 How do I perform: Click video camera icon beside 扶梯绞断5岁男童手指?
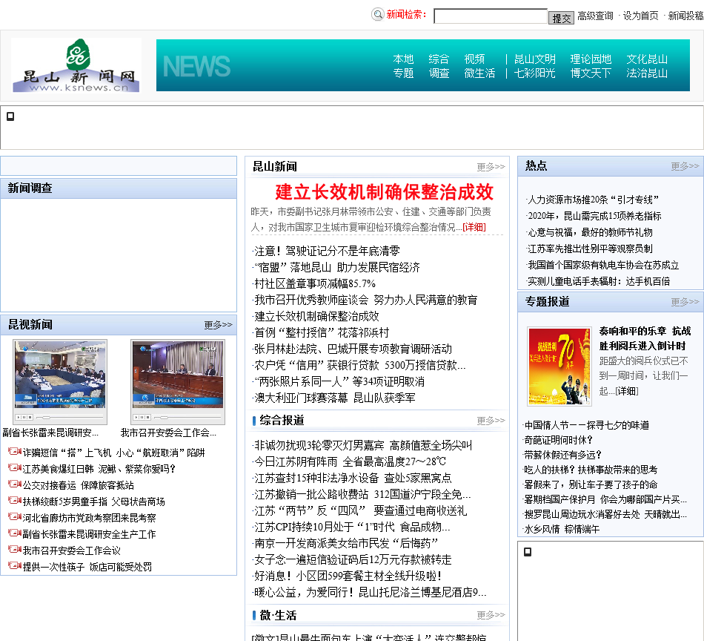pyautogui.click(x=14, y=501)
